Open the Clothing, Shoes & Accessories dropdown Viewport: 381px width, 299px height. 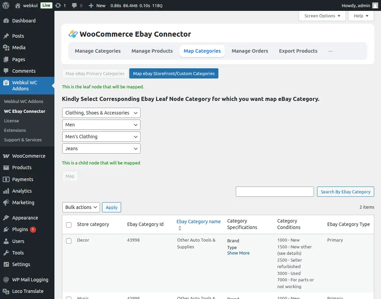pos(101,113)
